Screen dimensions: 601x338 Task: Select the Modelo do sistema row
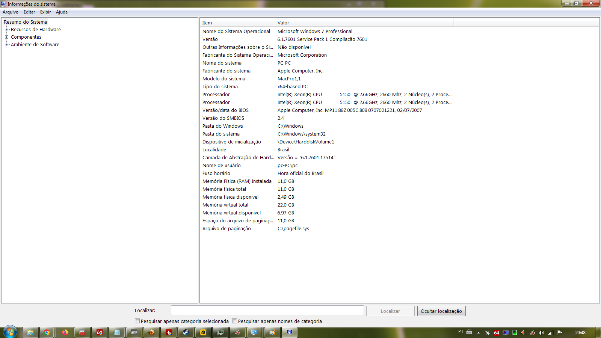(327, 79)
